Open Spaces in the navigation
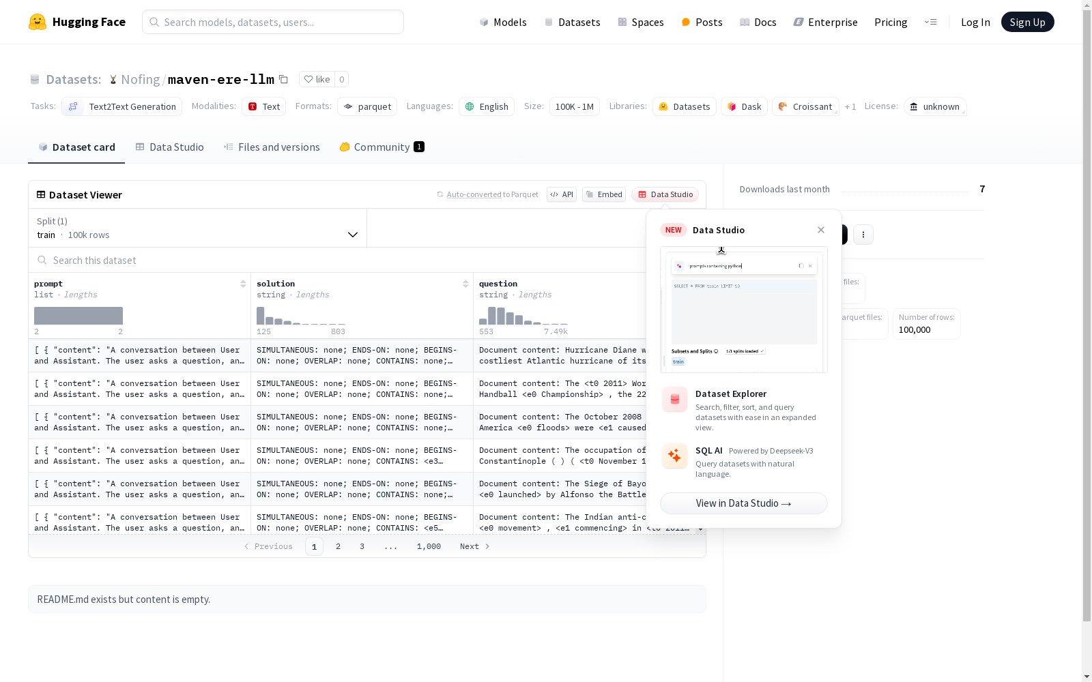The image size is (1092, 682). [x=641, y=22]
